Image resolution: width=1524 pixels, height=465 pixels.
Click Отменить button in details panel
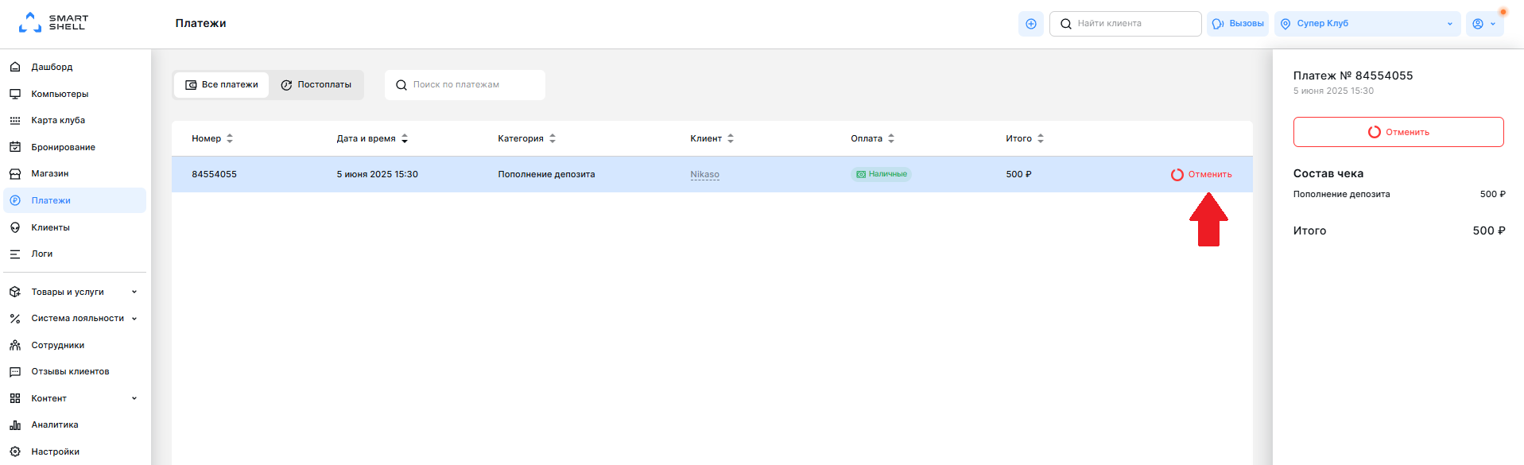(x=1398, y=132)
